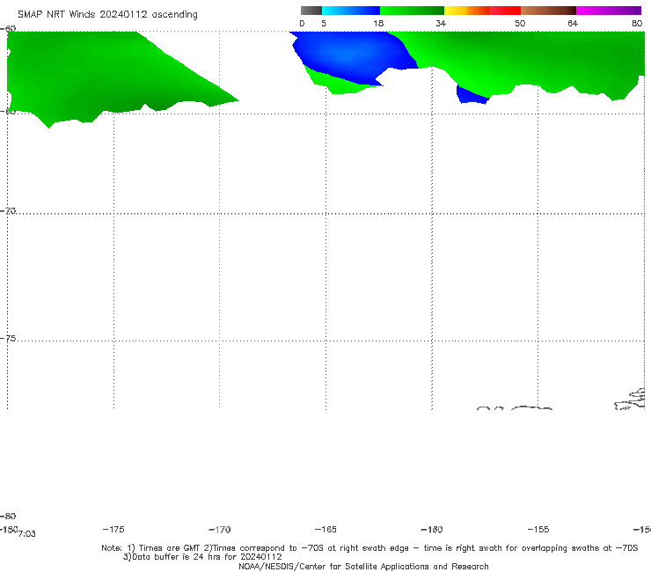This screenshot has width=651, height=572.
Task: Click the cyan-blue segment of the color bar
Action: 351,11
